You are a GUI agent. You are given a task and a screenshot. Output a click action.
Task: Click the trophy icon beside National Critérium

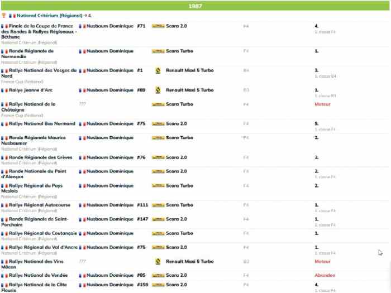coord(3,16)
